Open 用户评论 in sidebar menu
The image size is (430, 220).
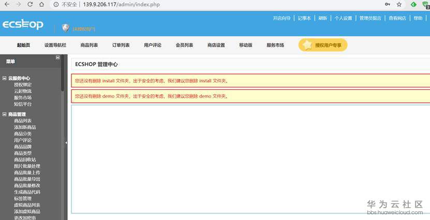(23, 140)
